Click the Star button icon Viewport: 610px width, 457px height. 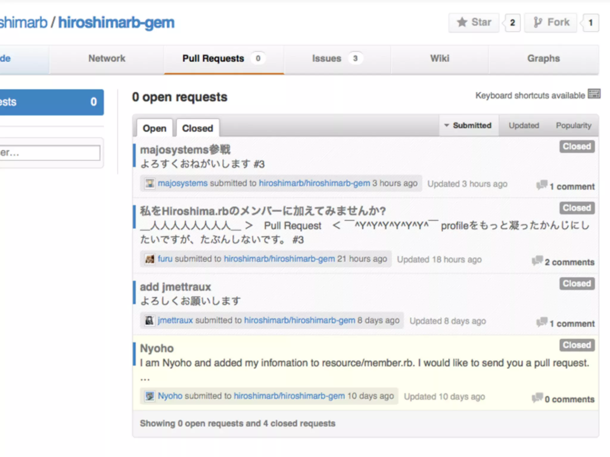462,22
